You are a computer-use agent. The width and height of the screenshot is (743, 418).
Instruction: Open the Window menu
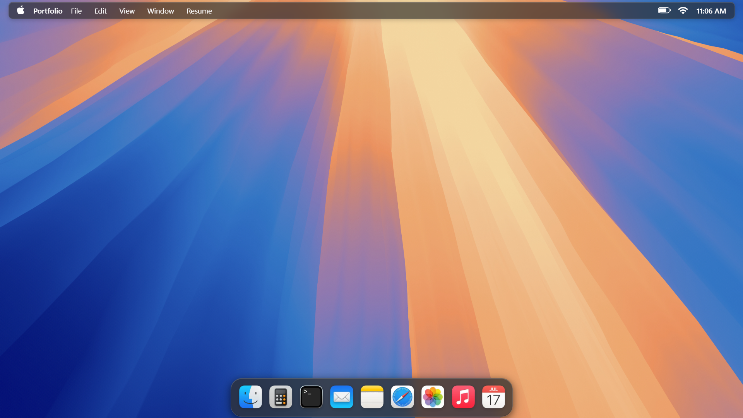pos(160,11)
